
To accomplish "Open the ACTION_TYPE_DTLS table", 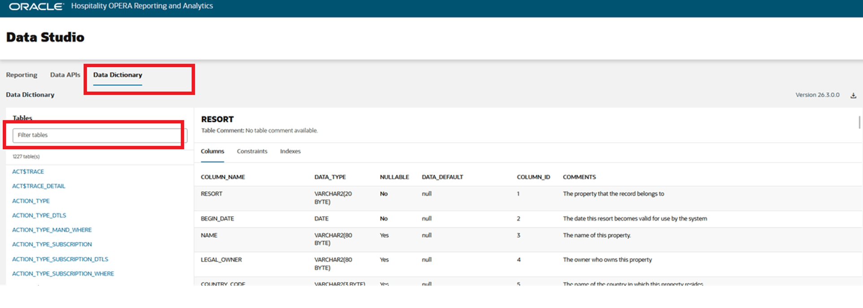I will (39, 215).
